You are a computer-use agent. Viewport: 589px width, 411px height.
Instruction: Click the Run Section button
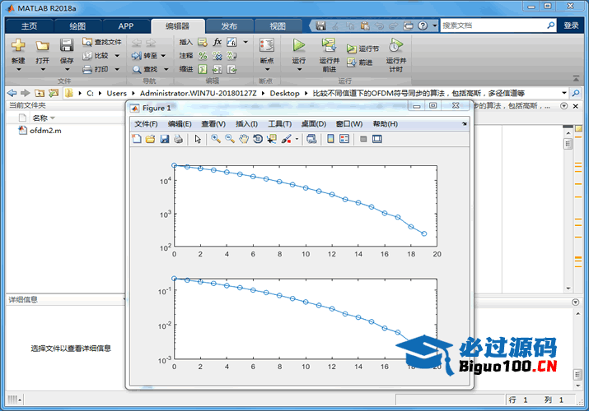362,48
